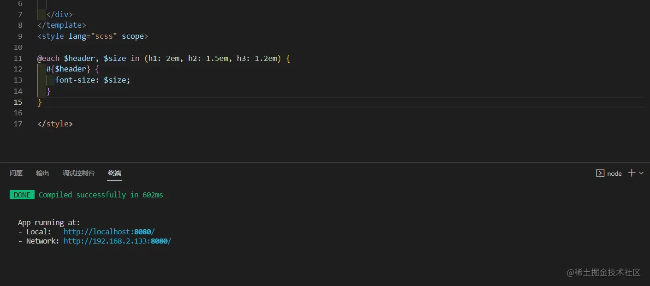Click the node terminal shell icon
This screenshot has width=650, height=286.
pyautogui.click(x=600, y=173)
